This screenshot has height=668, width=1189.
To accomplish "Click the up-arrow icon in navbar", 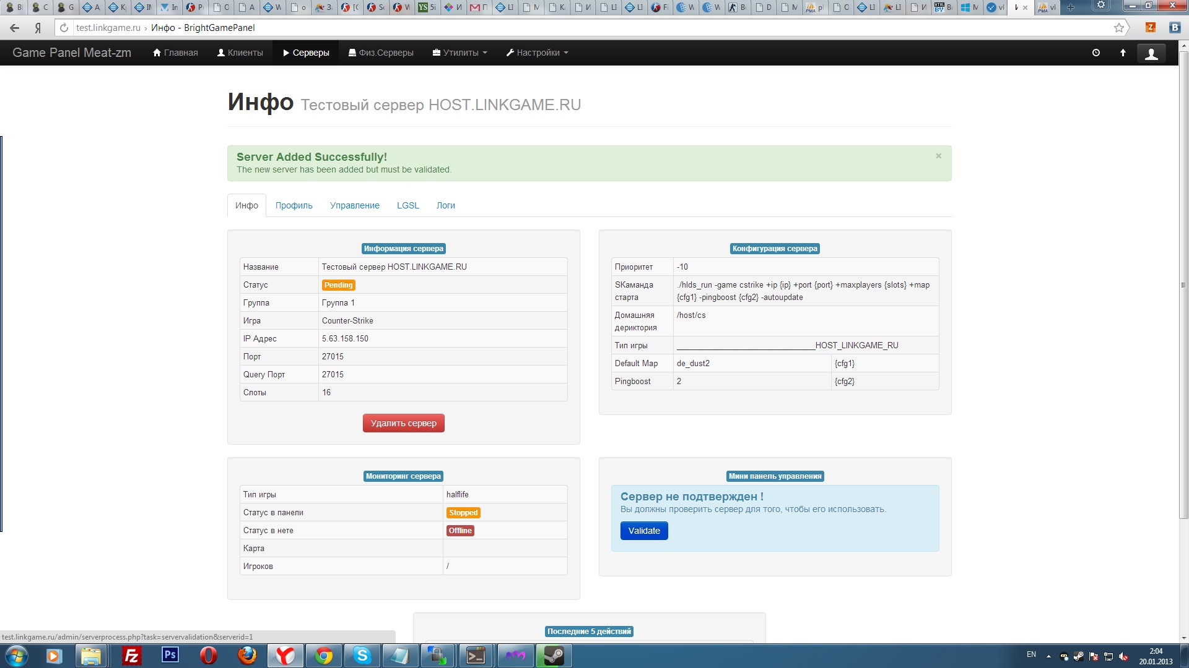I will (x=1123, y=53).
